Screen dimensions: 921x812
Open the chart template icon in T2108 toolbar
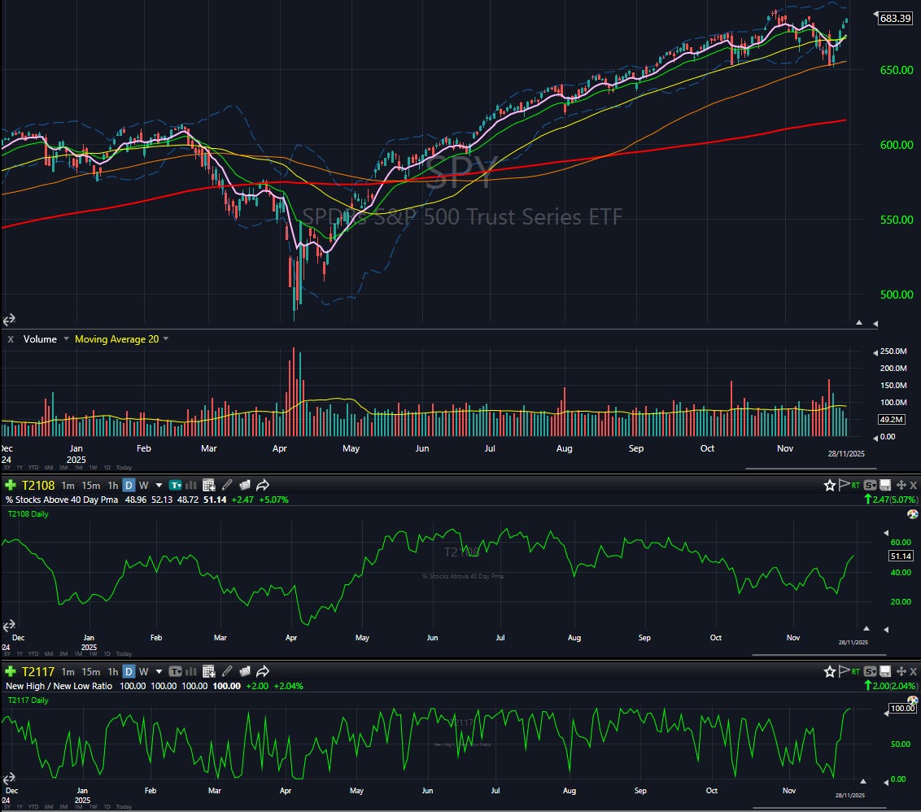(x=175, y=485)
